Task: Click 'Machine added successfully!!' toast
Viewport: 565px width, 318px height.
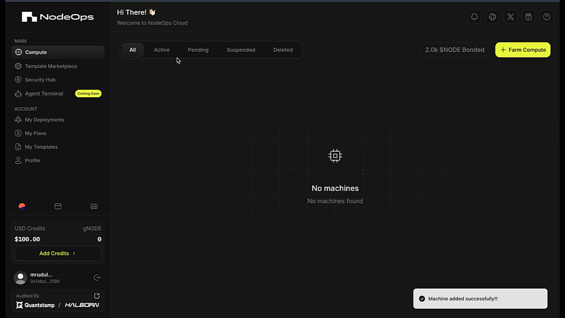Action: click(480, 299)
